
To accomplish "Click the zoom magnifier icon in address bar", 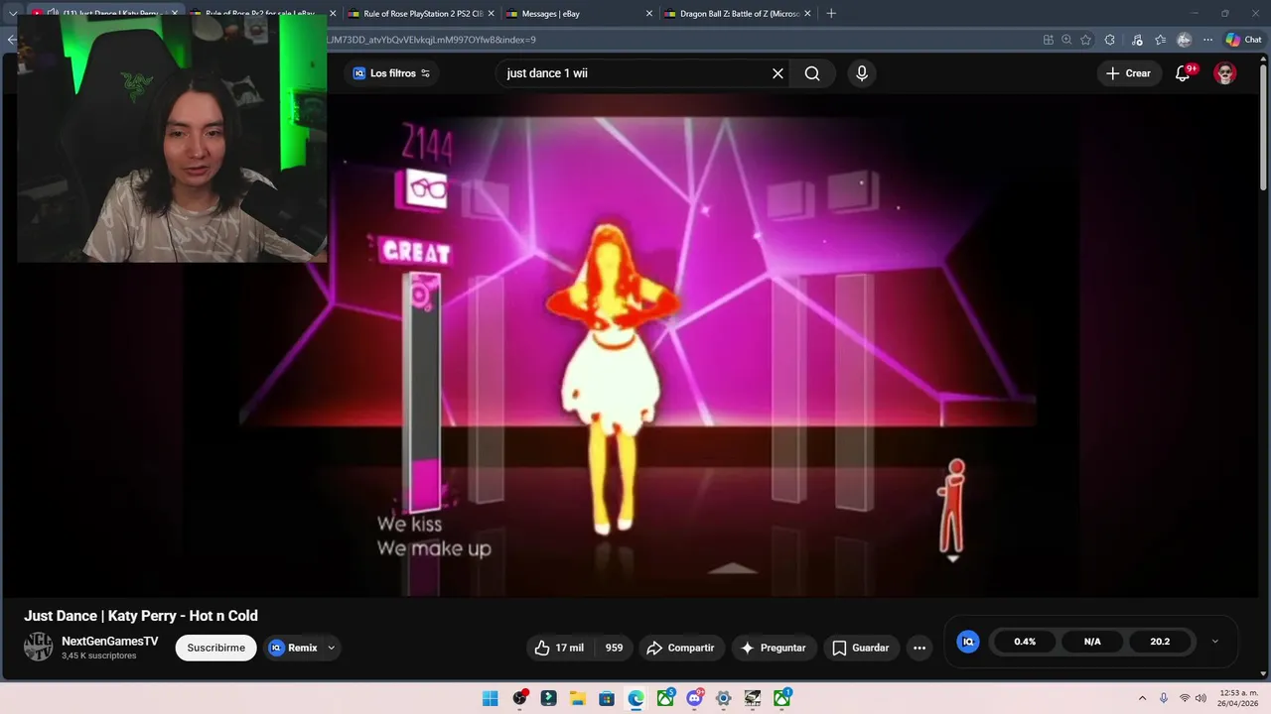I will [1066, 40].
